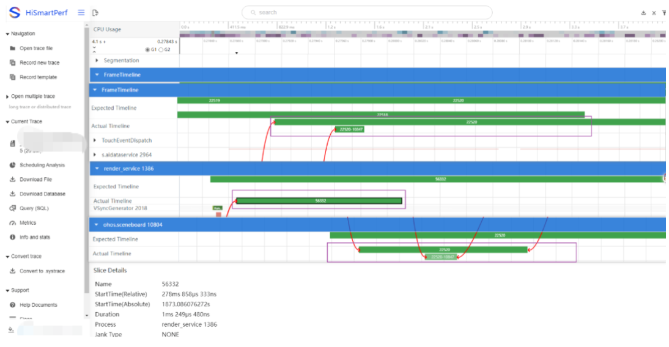
Task: Click the Record new trace icon
Action: pyautogui.click(x=12, y=63)
